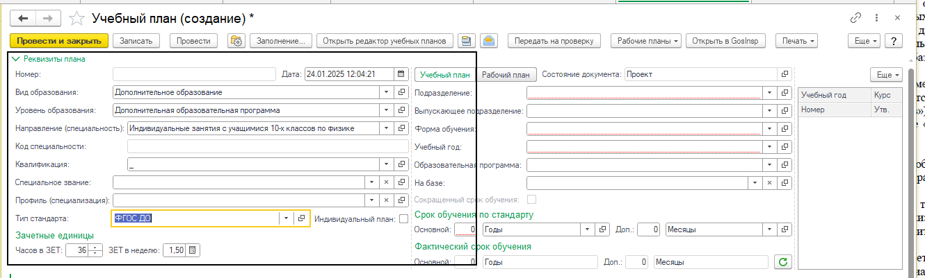Image resolution: width=925 pixels, height=278 pixels.
Task: Click the green refresh icon for actual study period
Action: [783, 262]
